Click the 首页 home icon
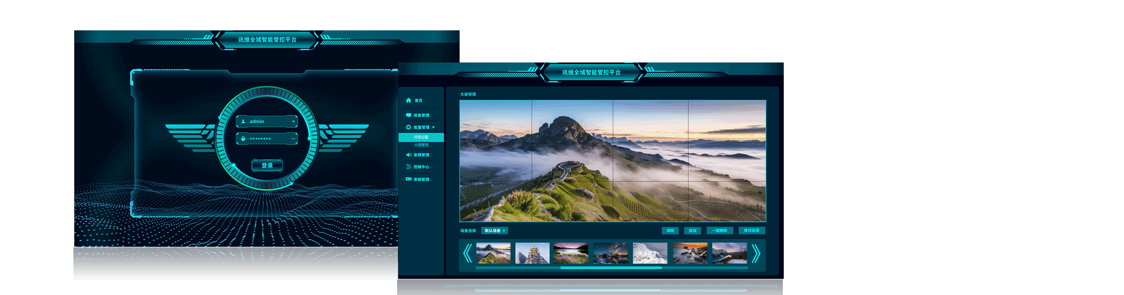The height and width of the screenshot is (295, 1124). [408, 100]
